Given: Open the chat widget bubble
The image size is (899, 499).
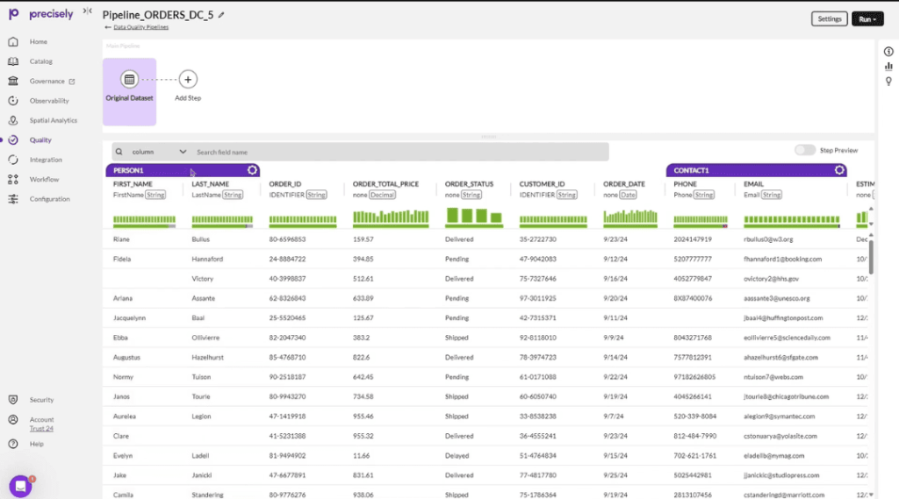Looking at the screenshot, I should pos(20,486).
